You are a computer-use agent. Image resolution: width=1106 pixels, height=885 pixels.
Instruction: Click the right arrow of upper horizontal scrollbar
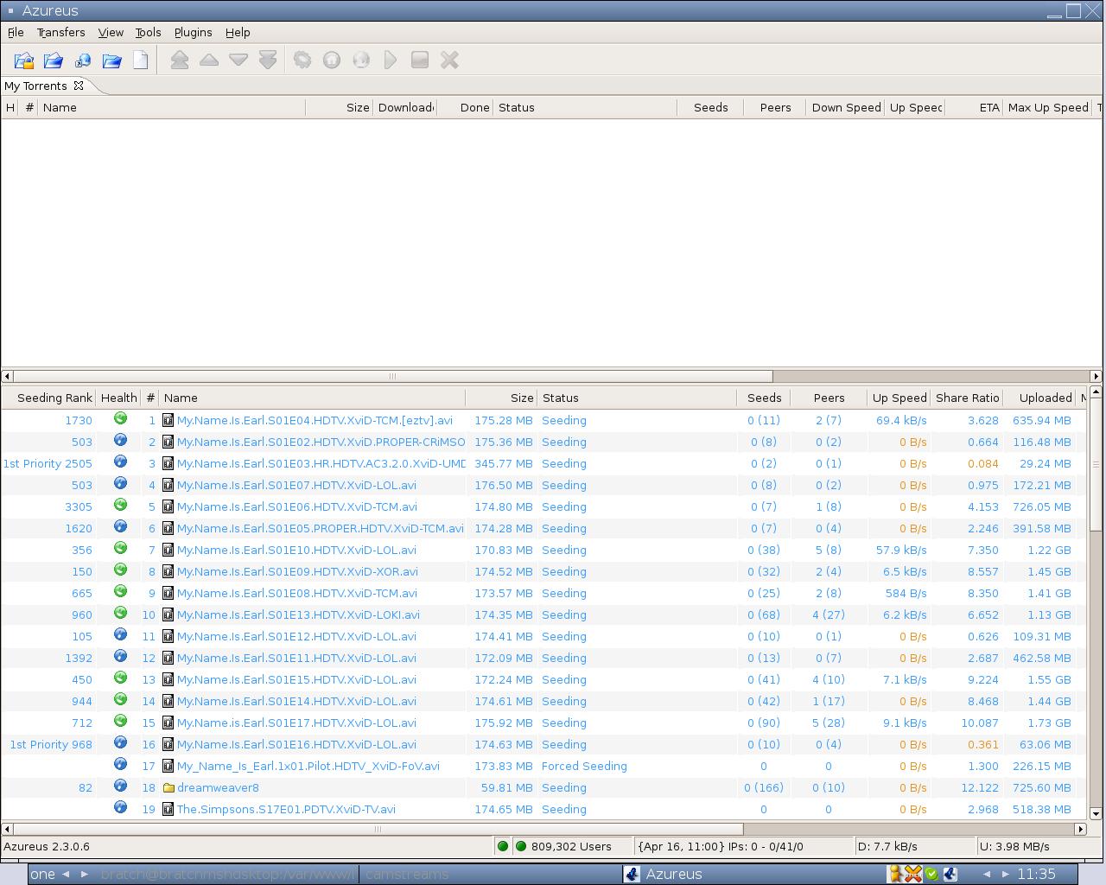point(1096,376)
